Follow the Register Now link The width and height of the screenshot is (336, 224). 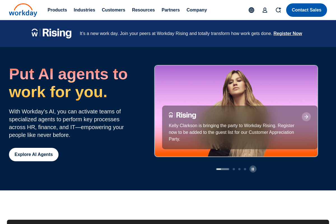(288, 34)
